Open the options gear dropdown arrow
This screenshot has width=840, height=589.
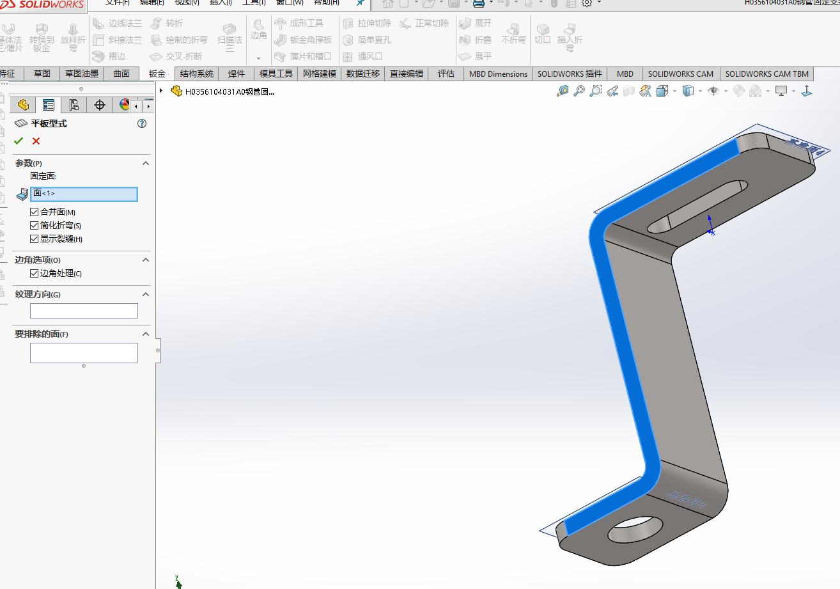pyautogui.click(x=599, y=3)
